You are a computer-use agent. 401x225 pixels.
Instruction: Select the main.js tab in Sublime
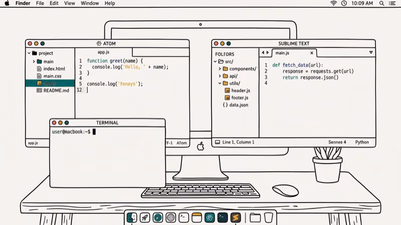294,53
